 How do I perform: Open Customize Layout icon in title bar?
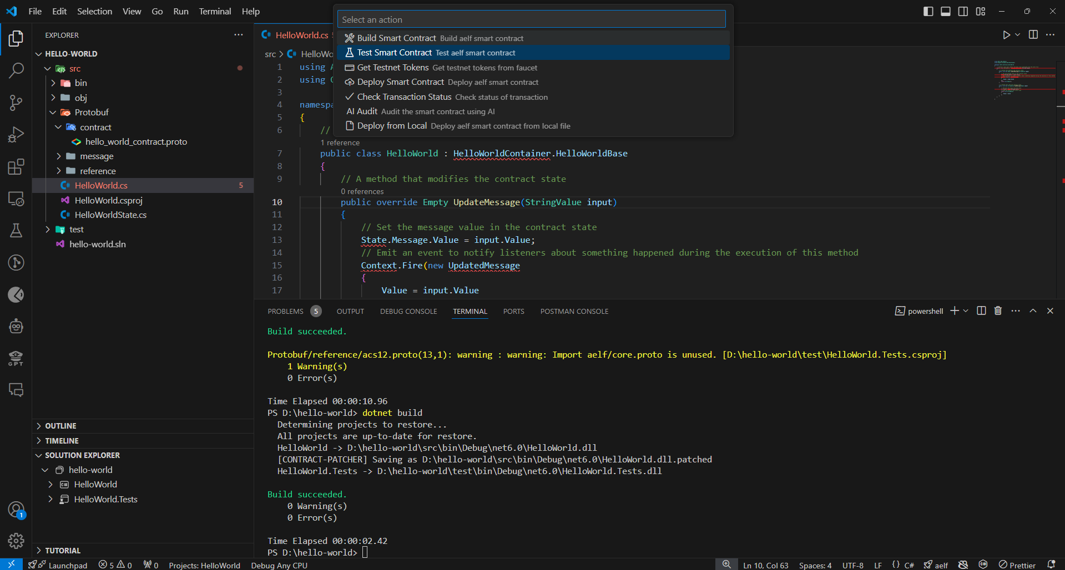pyautogui.click(x=981, y=11)
